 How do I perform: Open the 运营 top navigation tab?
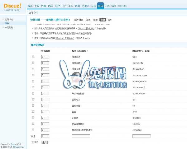point(93,6)
